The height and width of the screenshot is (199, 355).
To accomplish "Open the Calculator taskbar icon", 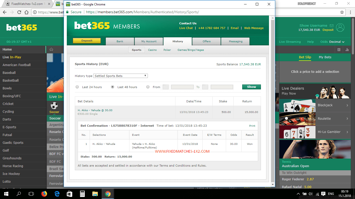I will point(82,194).
